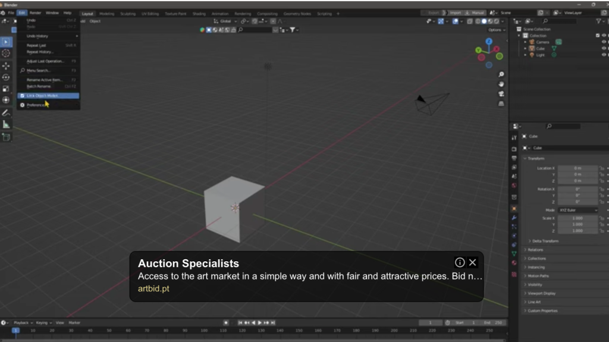Open the Tool properties tab
The height and width of the screenshot is (342, 609).
point(514,137)
